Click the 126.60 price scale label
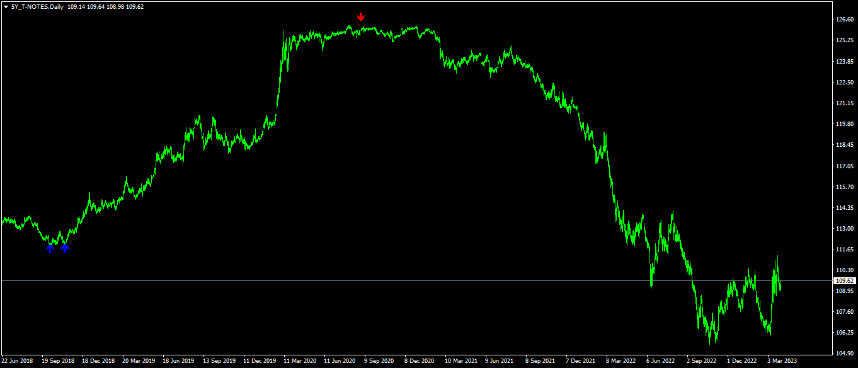Viewport: 858px width, 368px height. pyautogui.click(x=844, y=20)
